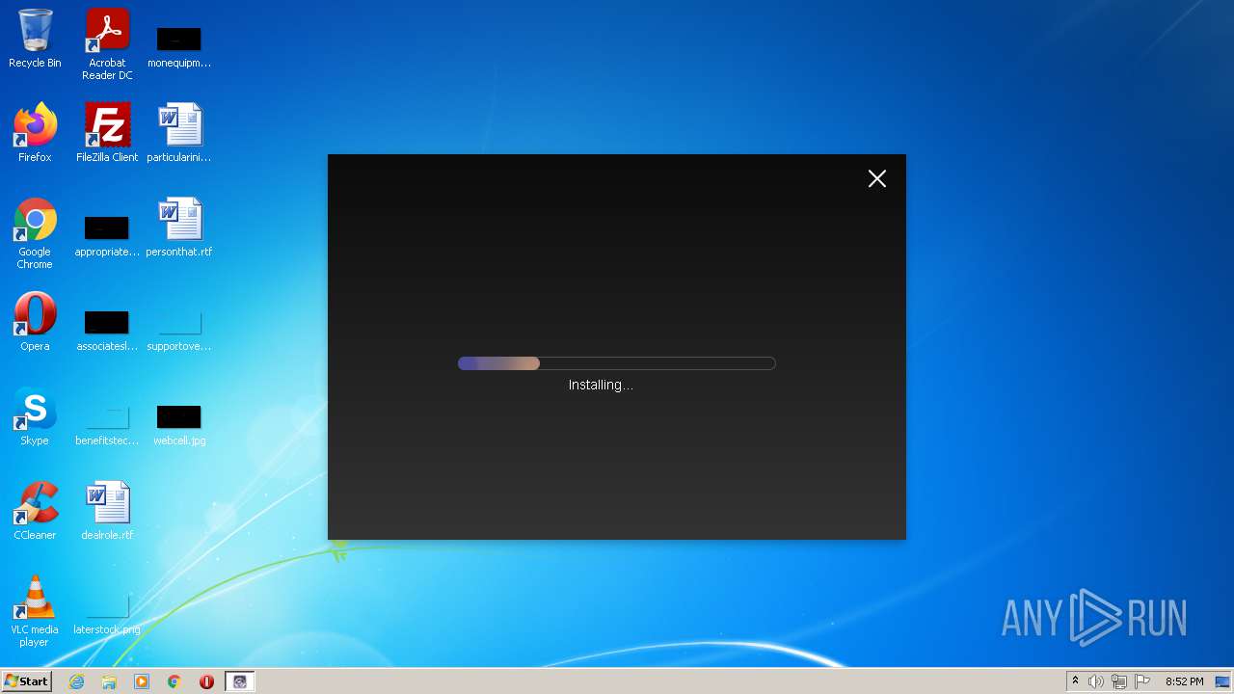Screen dimensions: 1234x694
Task: Select the supportove... desktop file
Action: (179, 330)
